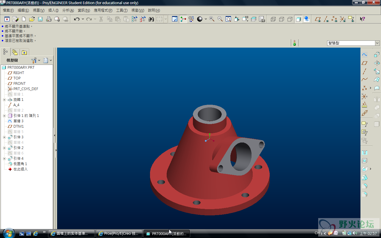Open context-sensitive help pointer icon
Screen dimensions: 381x238
point(362,19)
